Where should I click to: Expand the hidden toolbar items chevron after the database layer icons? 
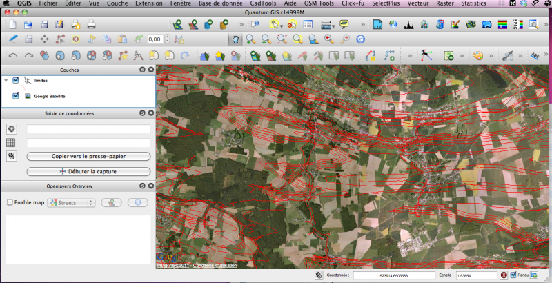[241, 26]
